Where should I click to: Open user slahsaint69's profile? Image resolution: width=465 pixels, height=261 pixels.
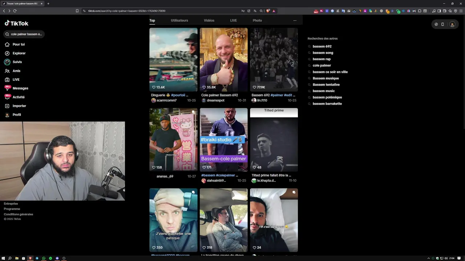[x=214, y=181]
